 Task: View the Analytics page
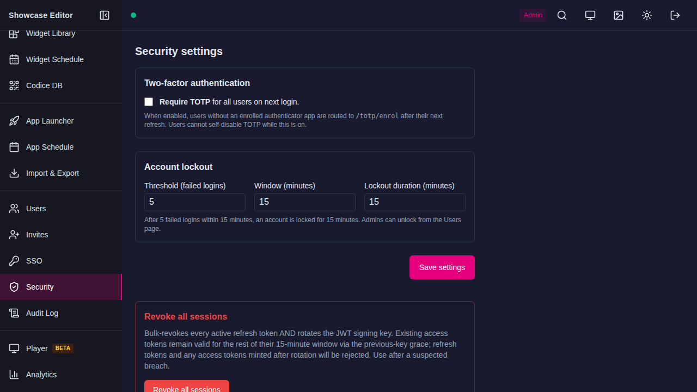[61, 375]
